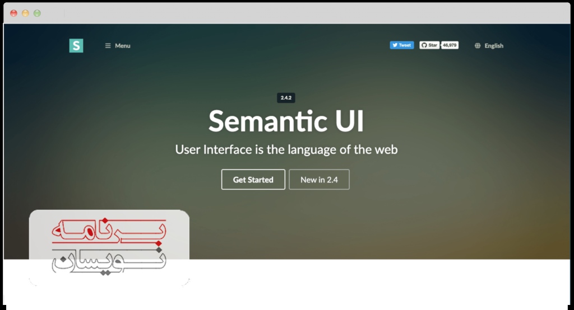Open the New in 2.4 button
The image size is (574, 310).
[x=319, y=180]
